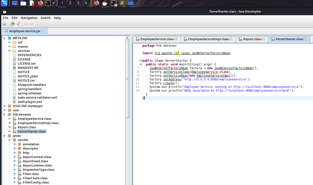Screen dimensions: 313x185
Task: Collapse the ServerStarter class fold marker
Action: pos(140,61)
